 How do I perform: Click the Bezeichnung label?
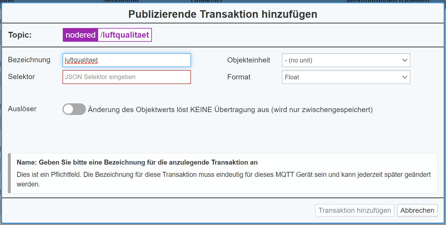pos(29,60)
